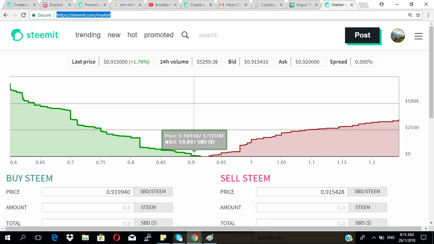
Task: Launch Opera from the taskbar
Action: tap(116, 238)
